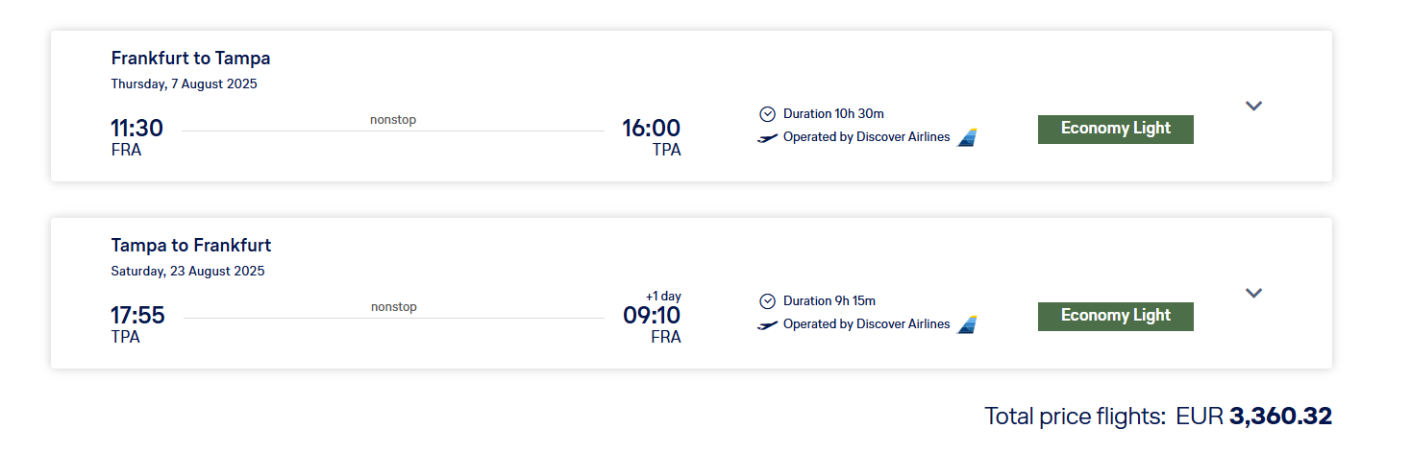Click the clock icon beside Duration 9h 15m

(767, 301)
